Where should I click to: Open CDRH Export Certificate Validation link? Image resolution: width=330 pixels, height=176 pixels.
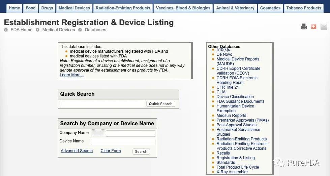pyautogui.click(x=238, y=71)
